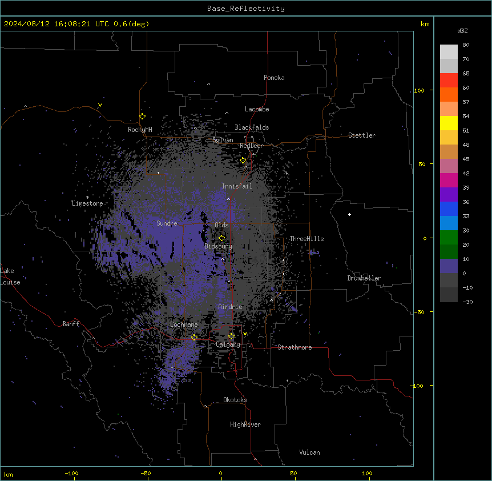Click the yellow diamond marker above the Calgary label

click(231, 336)
